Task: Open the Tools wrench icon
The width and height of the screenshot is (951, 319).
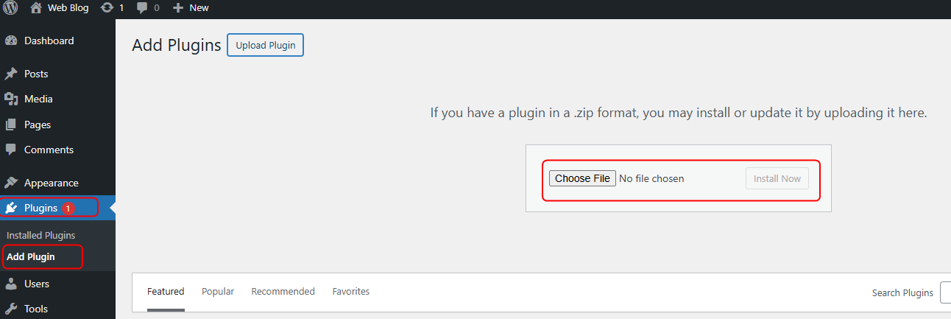Action: pyautogui.click(x=11, y=309)
